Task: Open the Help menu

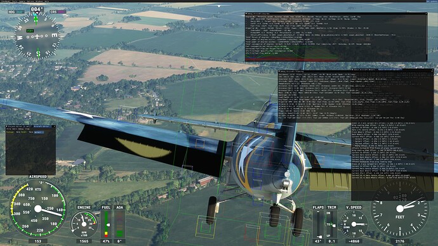Action: 46,1
